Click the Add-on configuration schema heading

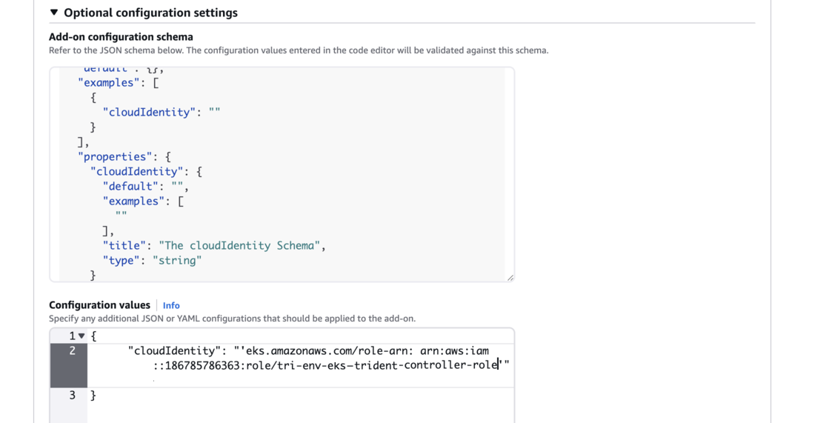121,37
